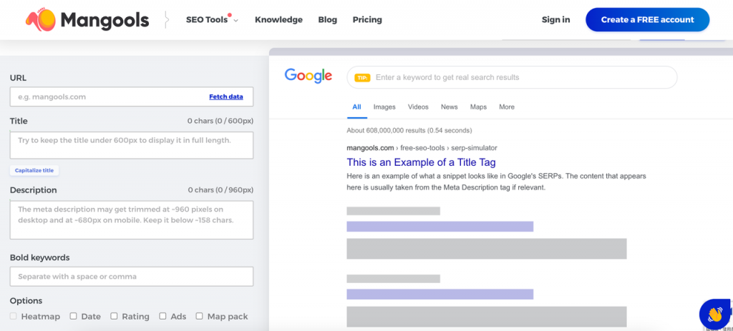The width and height of the screenshot is (733, 331).
Task: Enable the Heatmap checkbox
Action: (x=14, y=316)
